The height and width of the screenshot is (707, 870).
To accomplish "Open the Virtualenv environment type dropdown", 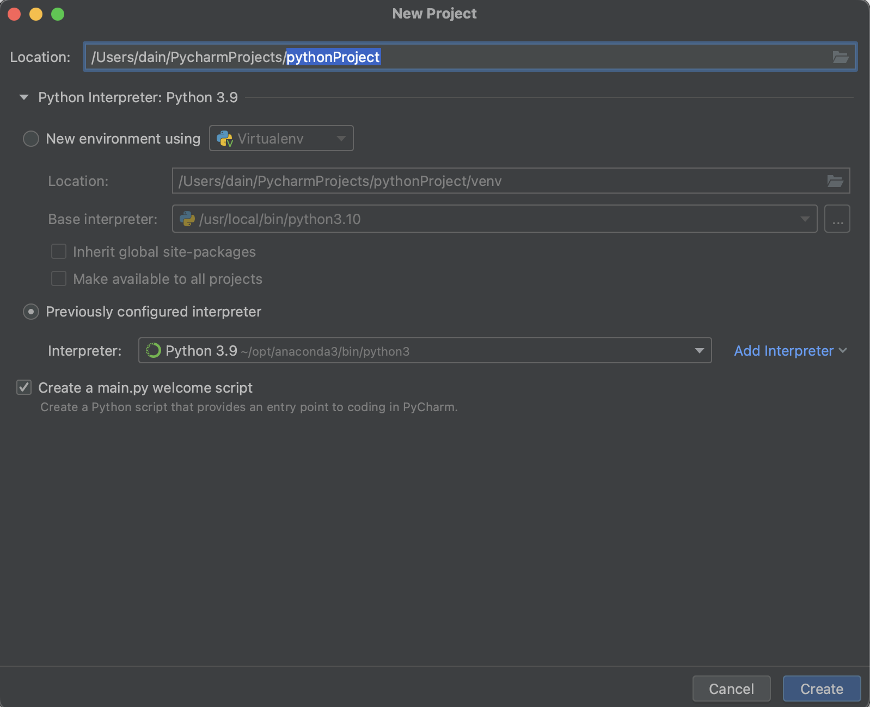I will pyautogui.click(x=281, y=139).
